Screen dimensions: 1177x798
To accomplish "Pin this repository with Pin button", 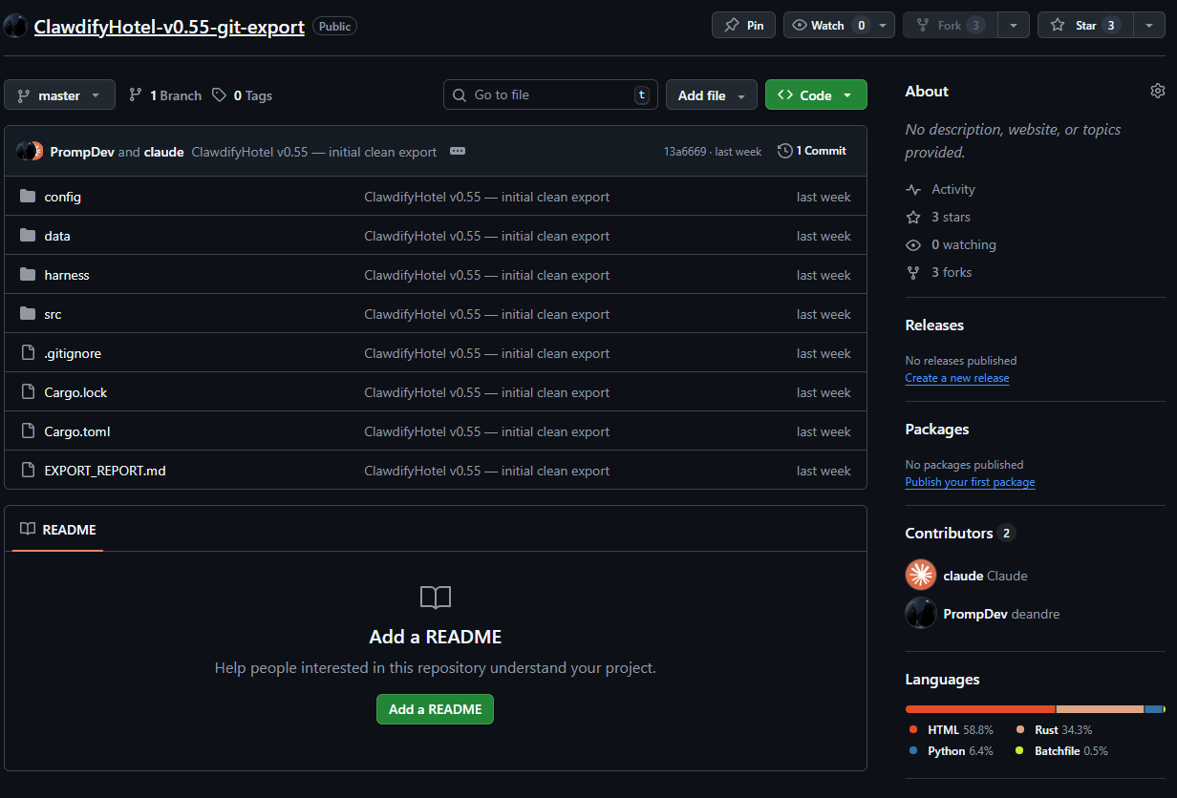I will 744,26.
